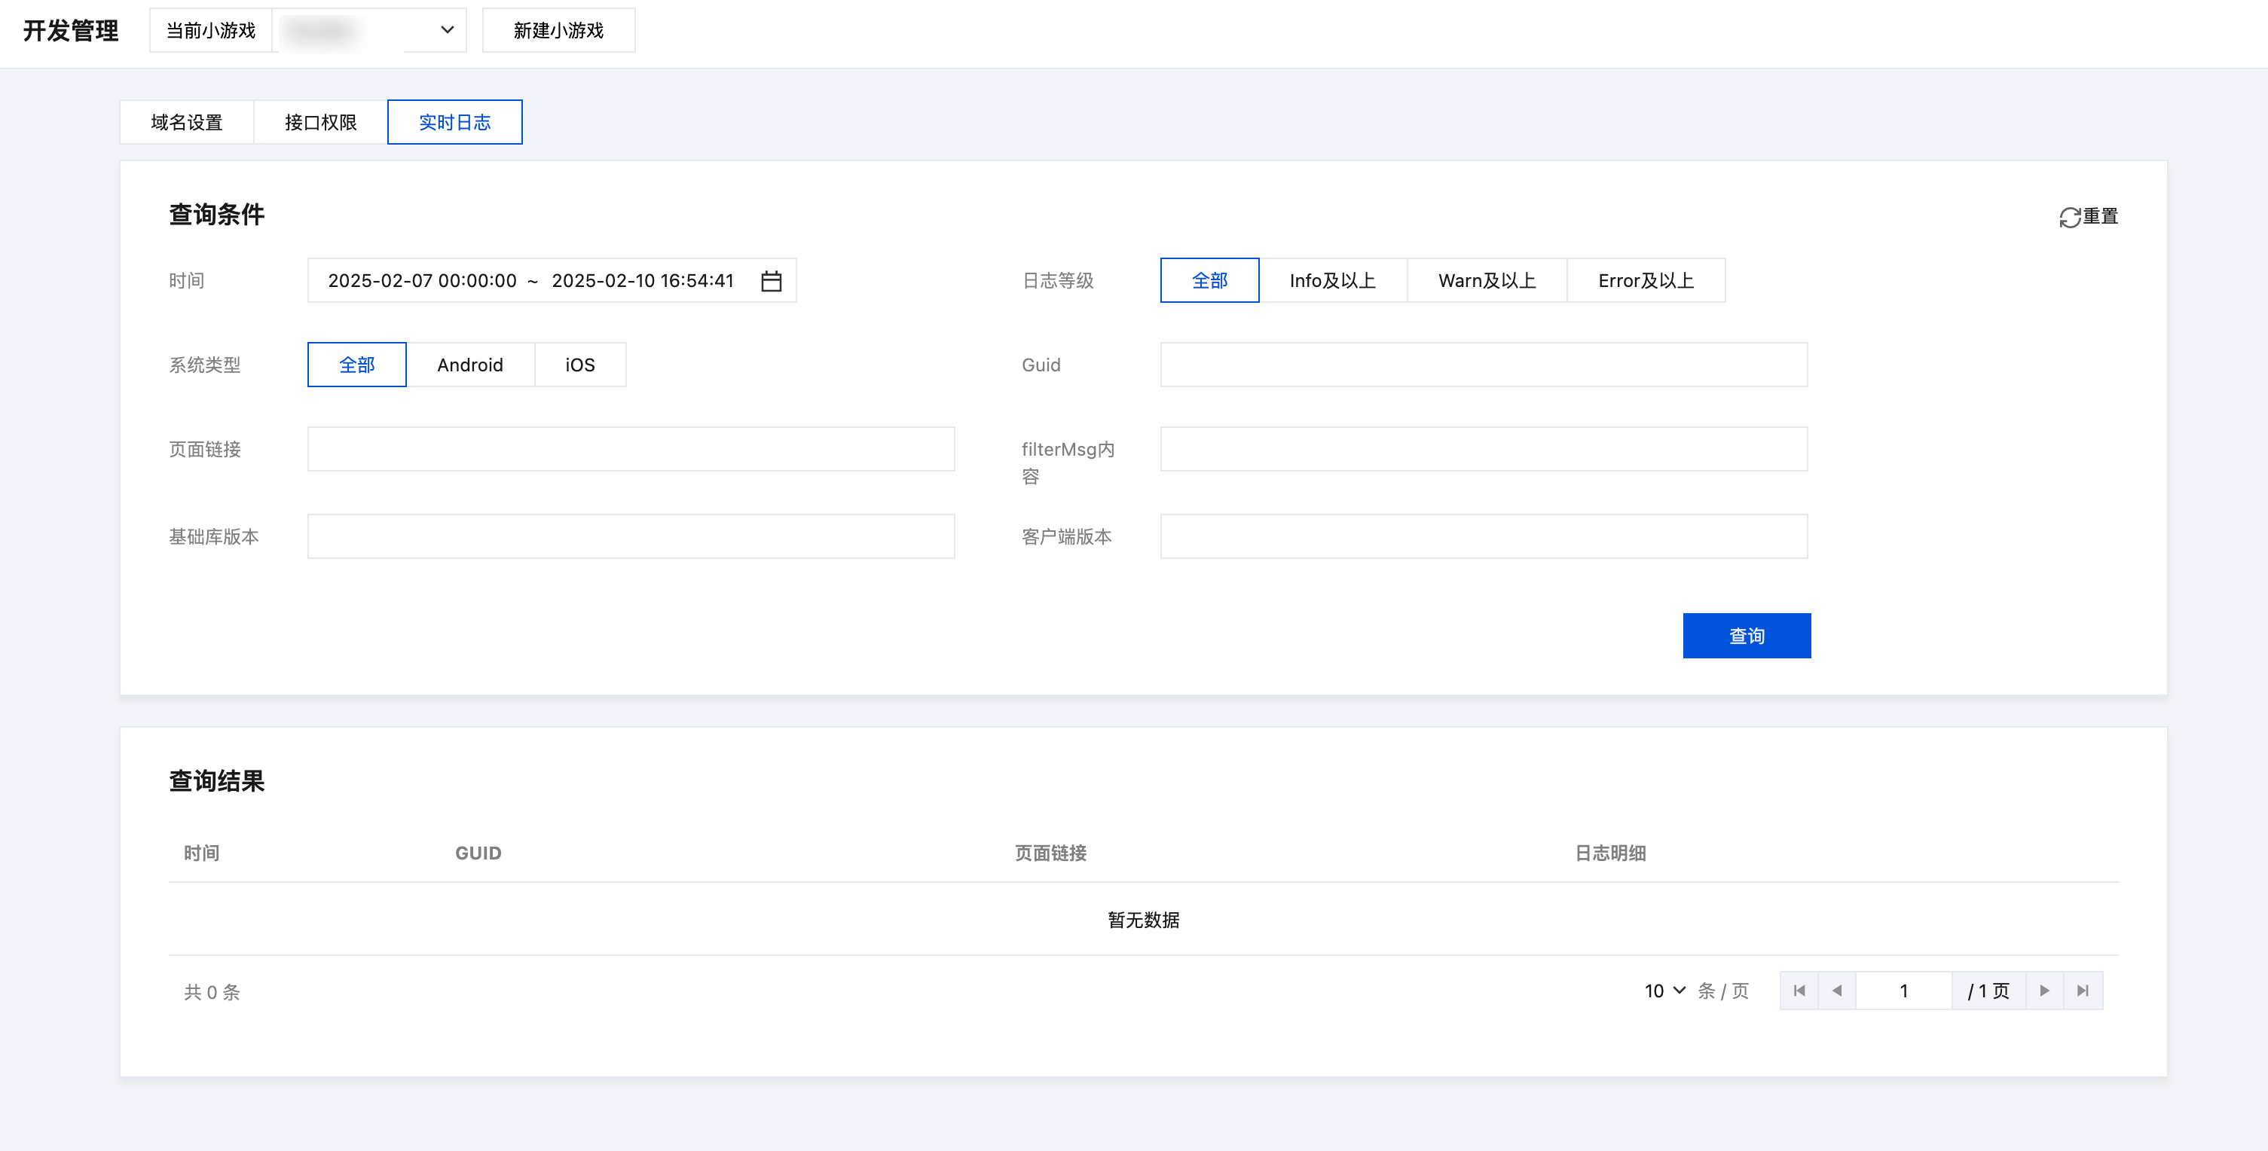
Task: Go to previous page arrow icon
Action: tap(1836, 991)
